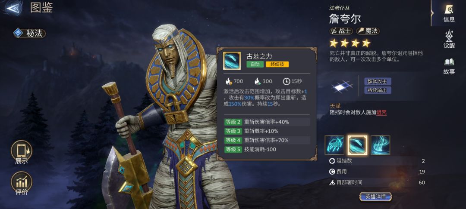Screen dimensions: 466x209
Task: Open the 秘法 secret arts button
Action: pos(29,33)
